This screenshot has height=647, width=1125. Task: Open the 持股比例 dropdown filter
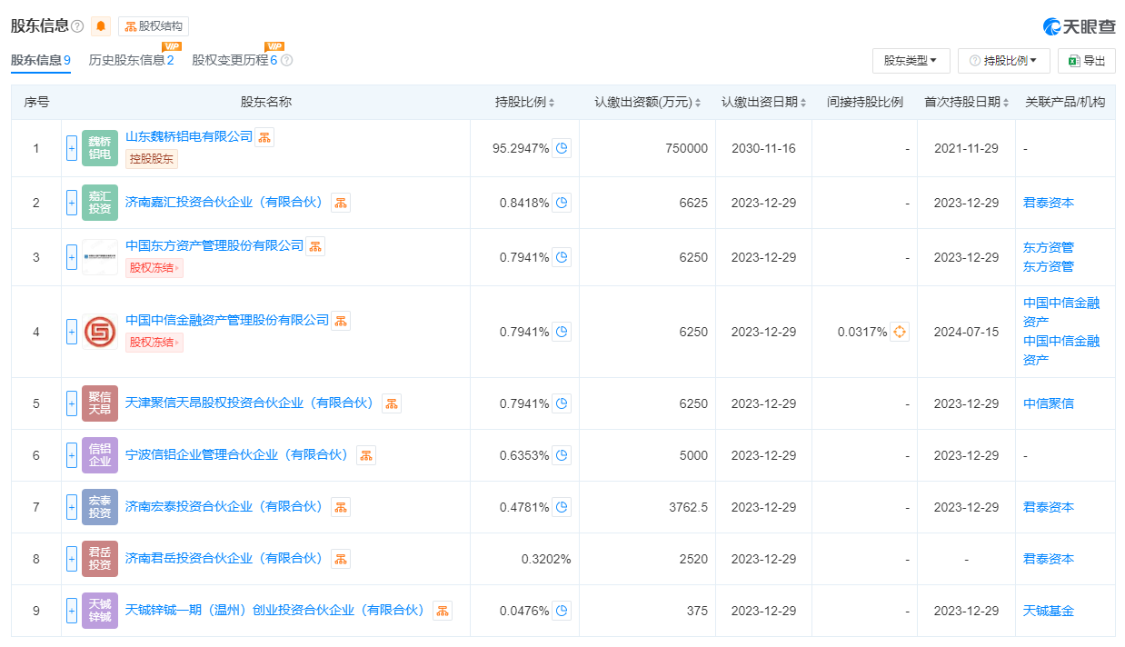(1003, 60)
